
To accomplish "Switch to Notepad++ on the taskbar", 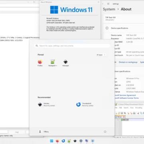I will tap(69, 141).
